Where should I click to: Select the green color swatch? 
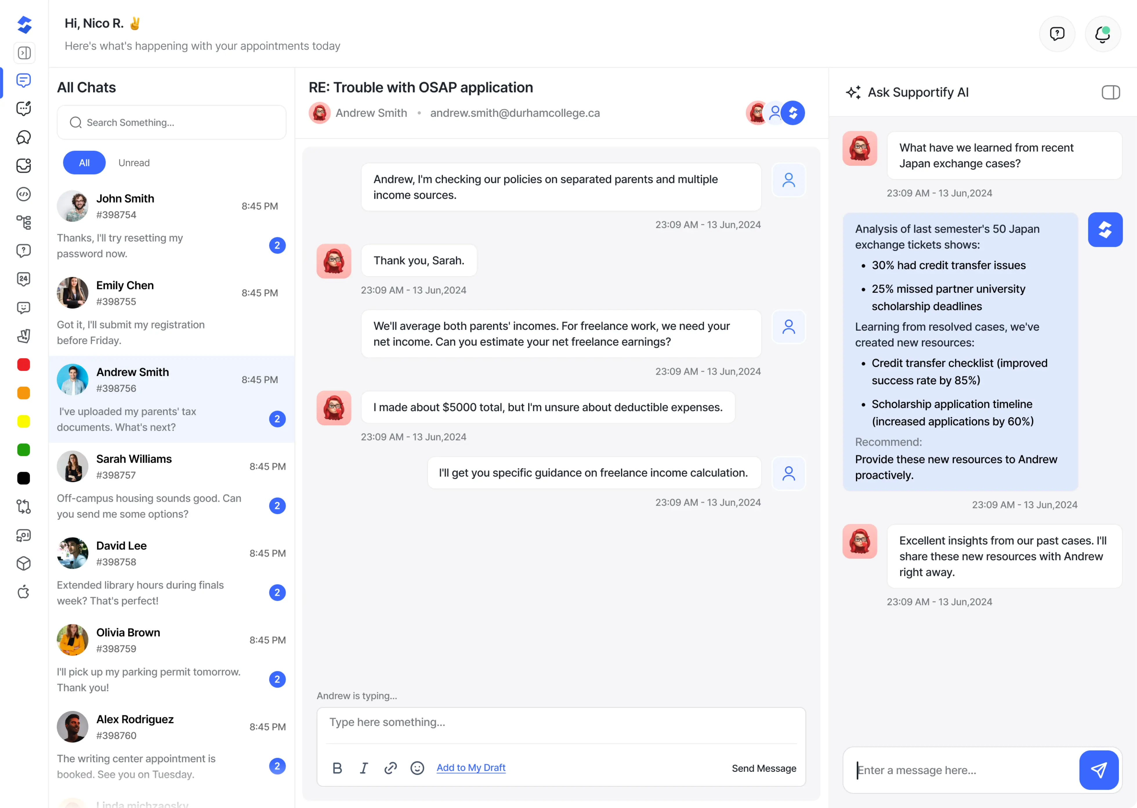(23, 450)
